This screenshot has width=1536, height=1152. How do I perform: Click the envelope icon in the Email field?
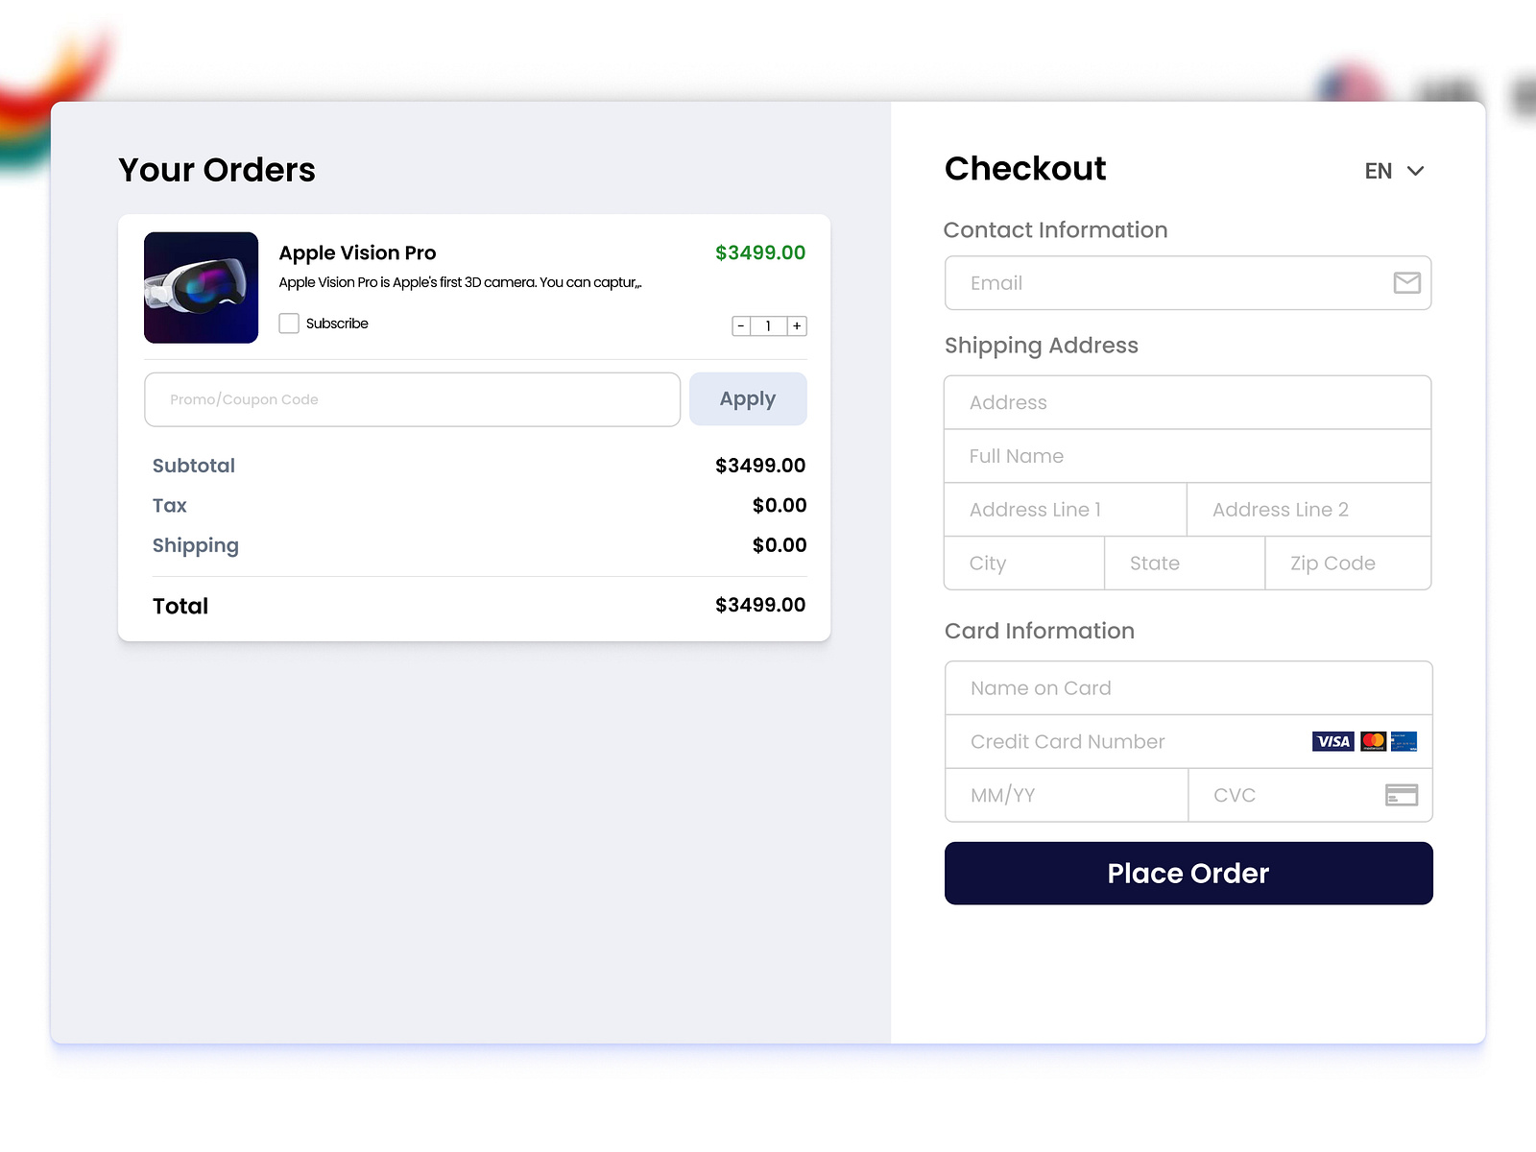pos(1405,282)
